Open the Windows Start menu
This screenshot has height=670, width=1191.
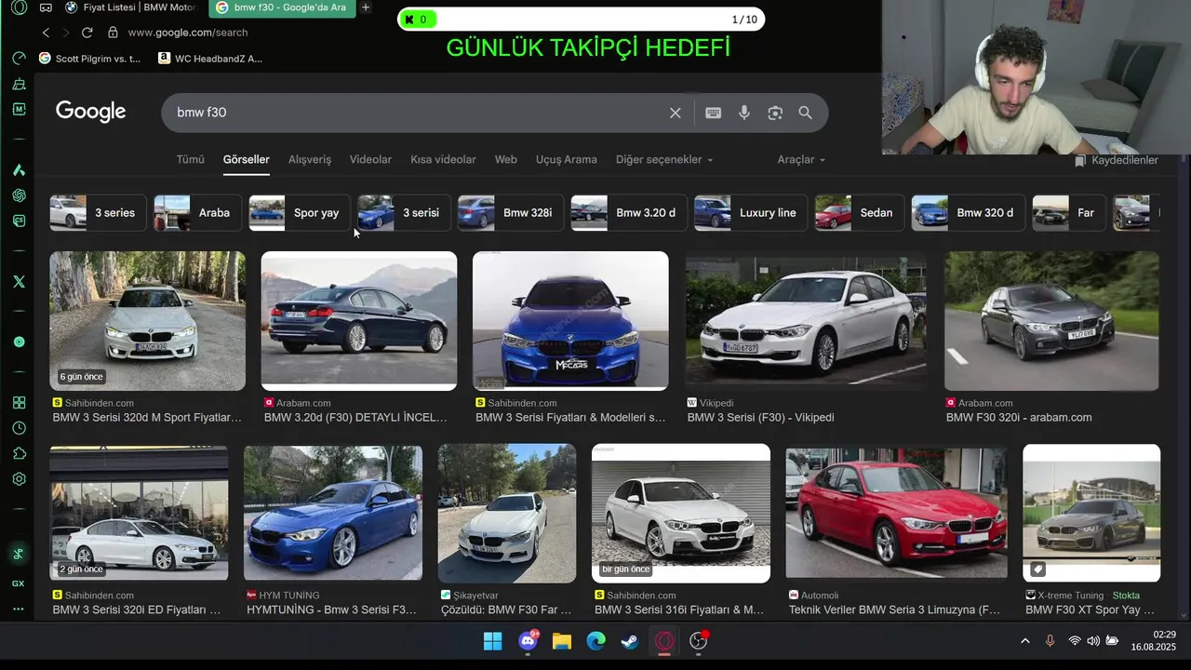coord(492,641)
